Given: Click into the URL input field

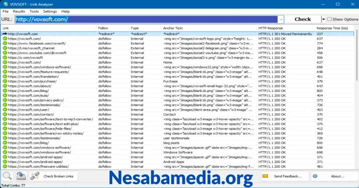Looking at the screenshot, I should [146, 19].
